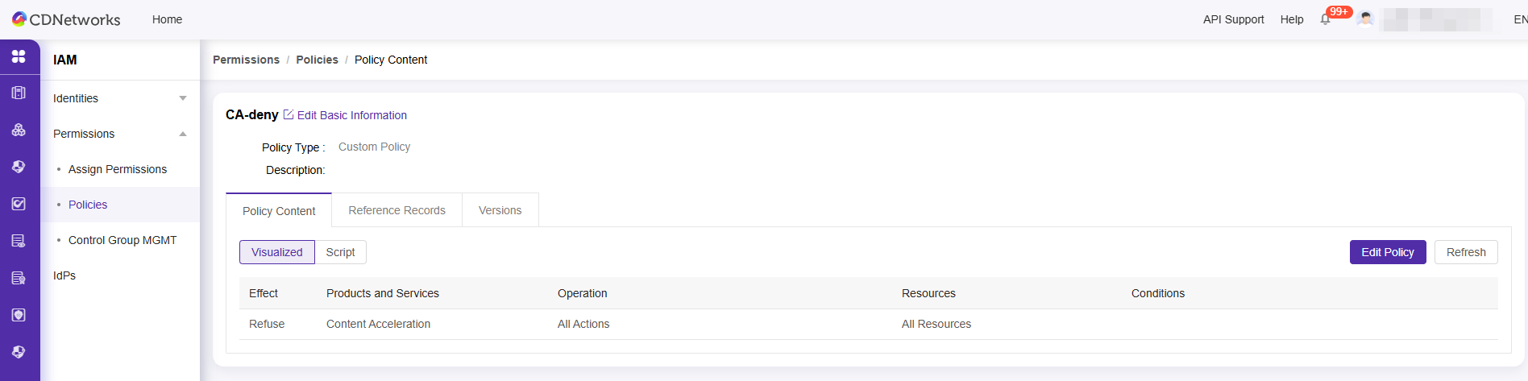1528x381 pixels.
Task: Switch to the Versions tab
Action: pyautogui.click(x=500, y=210)
